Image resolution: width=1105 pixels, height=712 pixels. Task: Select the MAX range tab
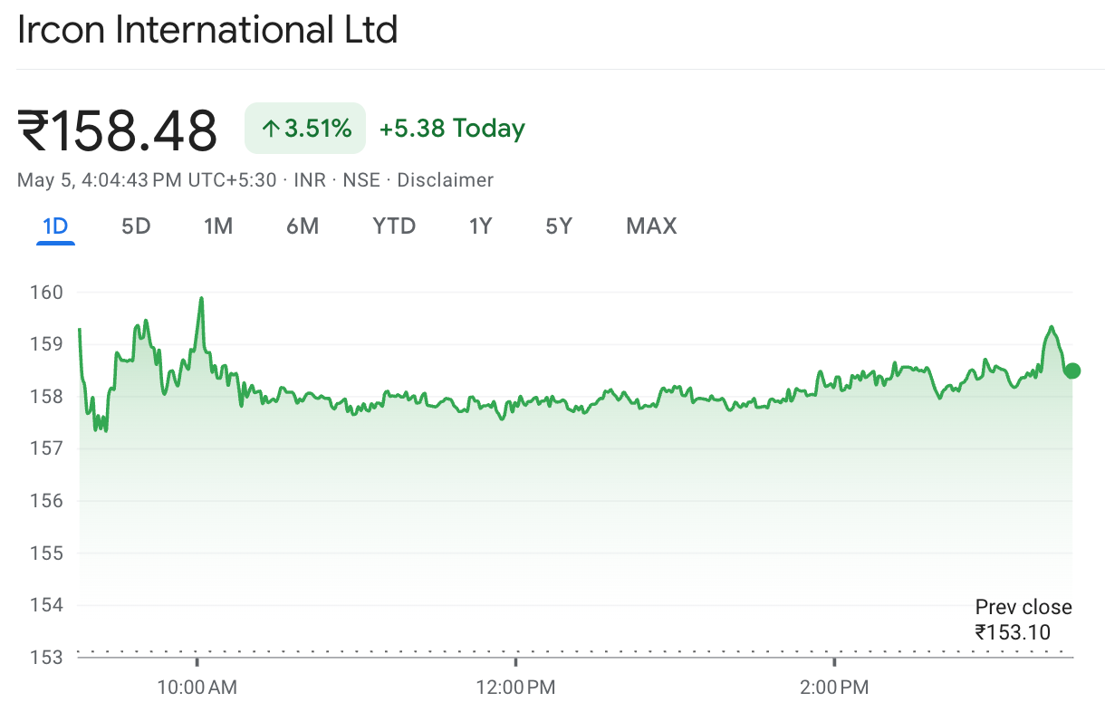(x=651, y=226)
